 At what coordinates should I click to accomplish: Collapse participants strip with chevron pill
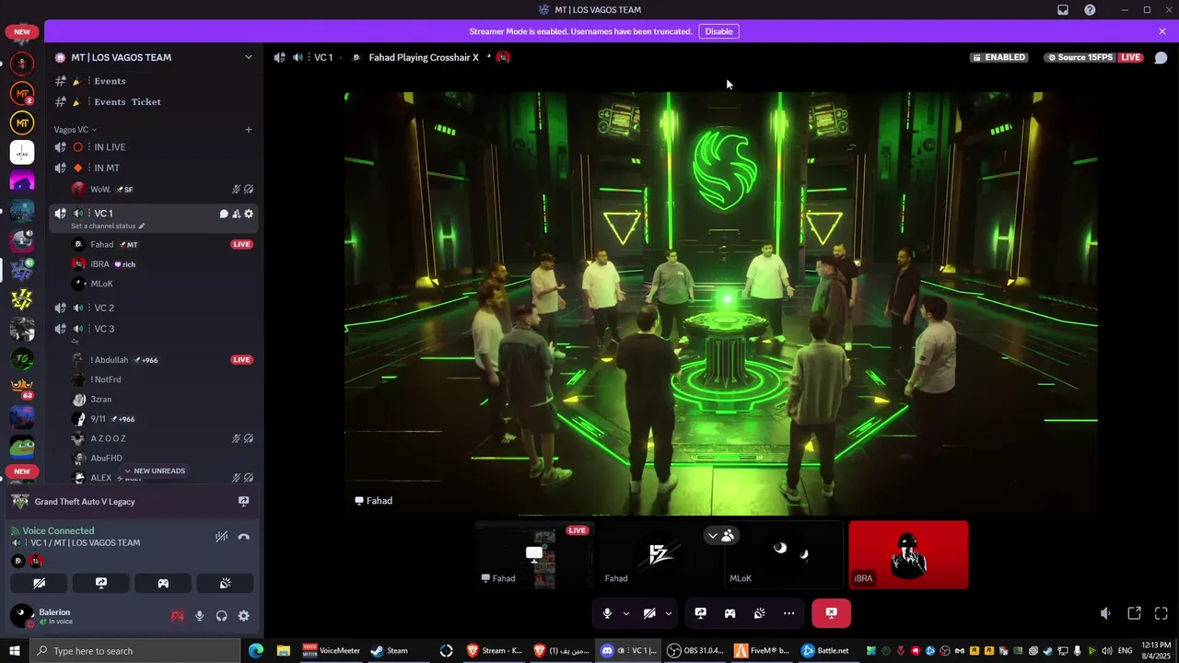[x=720, y=535]
